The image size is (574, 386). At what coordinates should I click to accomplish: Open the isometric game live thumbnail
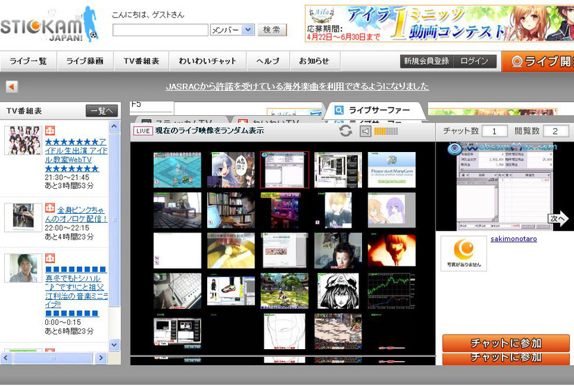click(177, 170)
